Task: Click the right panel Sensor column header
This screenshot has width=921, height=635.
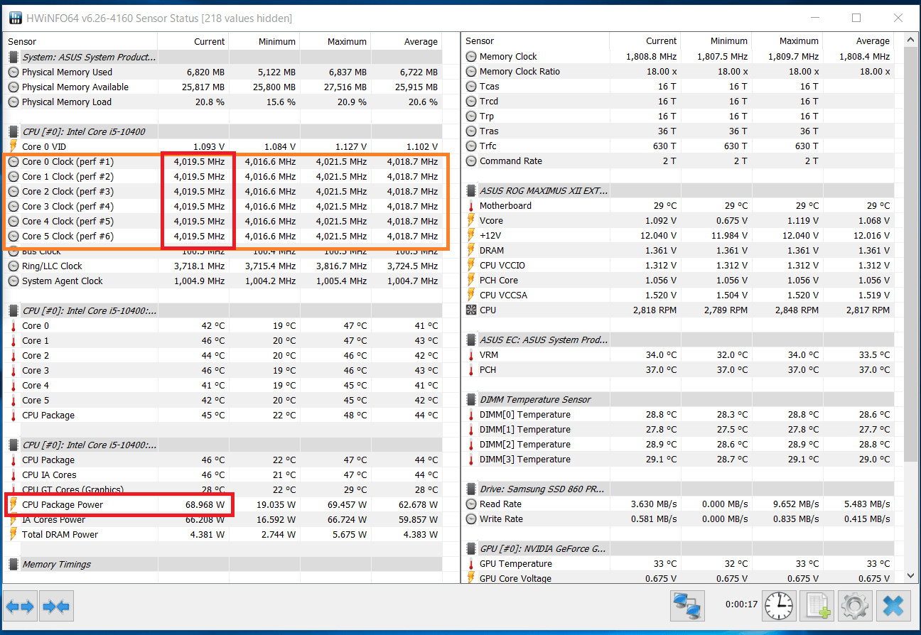Action: pos(536,40)
